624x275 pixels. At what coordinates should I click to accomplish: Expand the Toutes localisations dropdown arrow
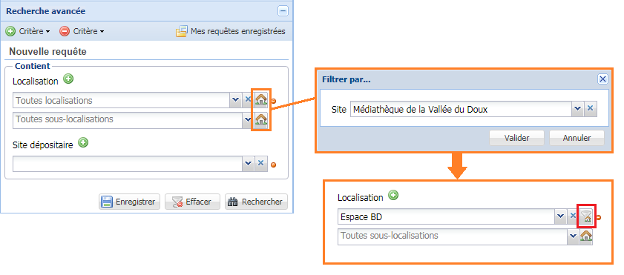coord(236,100)
